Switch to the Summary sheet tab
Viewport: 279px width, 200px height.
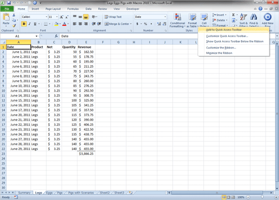(24, 192)
